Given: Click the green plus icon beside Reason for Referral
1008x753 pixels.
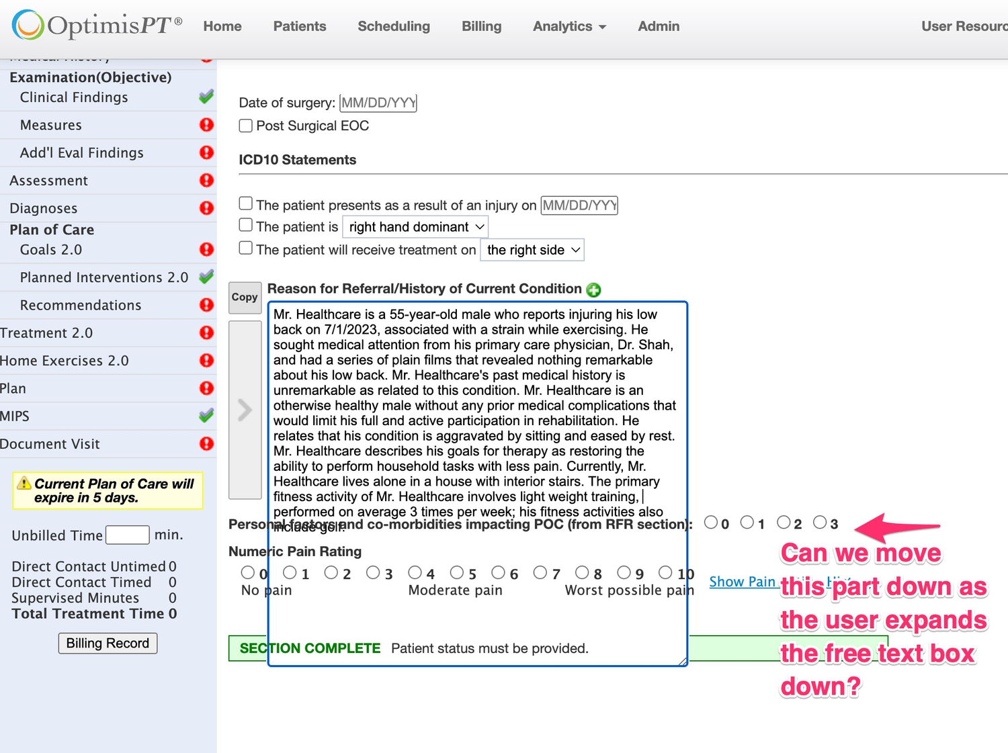Looking at the screenshot, I should coord(593,290).
